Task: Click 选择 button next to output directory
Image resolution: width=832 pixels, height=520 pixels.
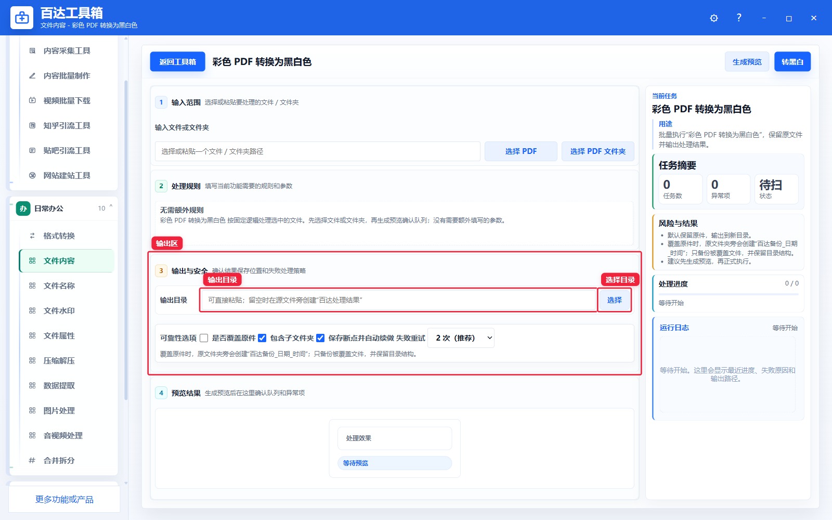Action: pos(615,300)
